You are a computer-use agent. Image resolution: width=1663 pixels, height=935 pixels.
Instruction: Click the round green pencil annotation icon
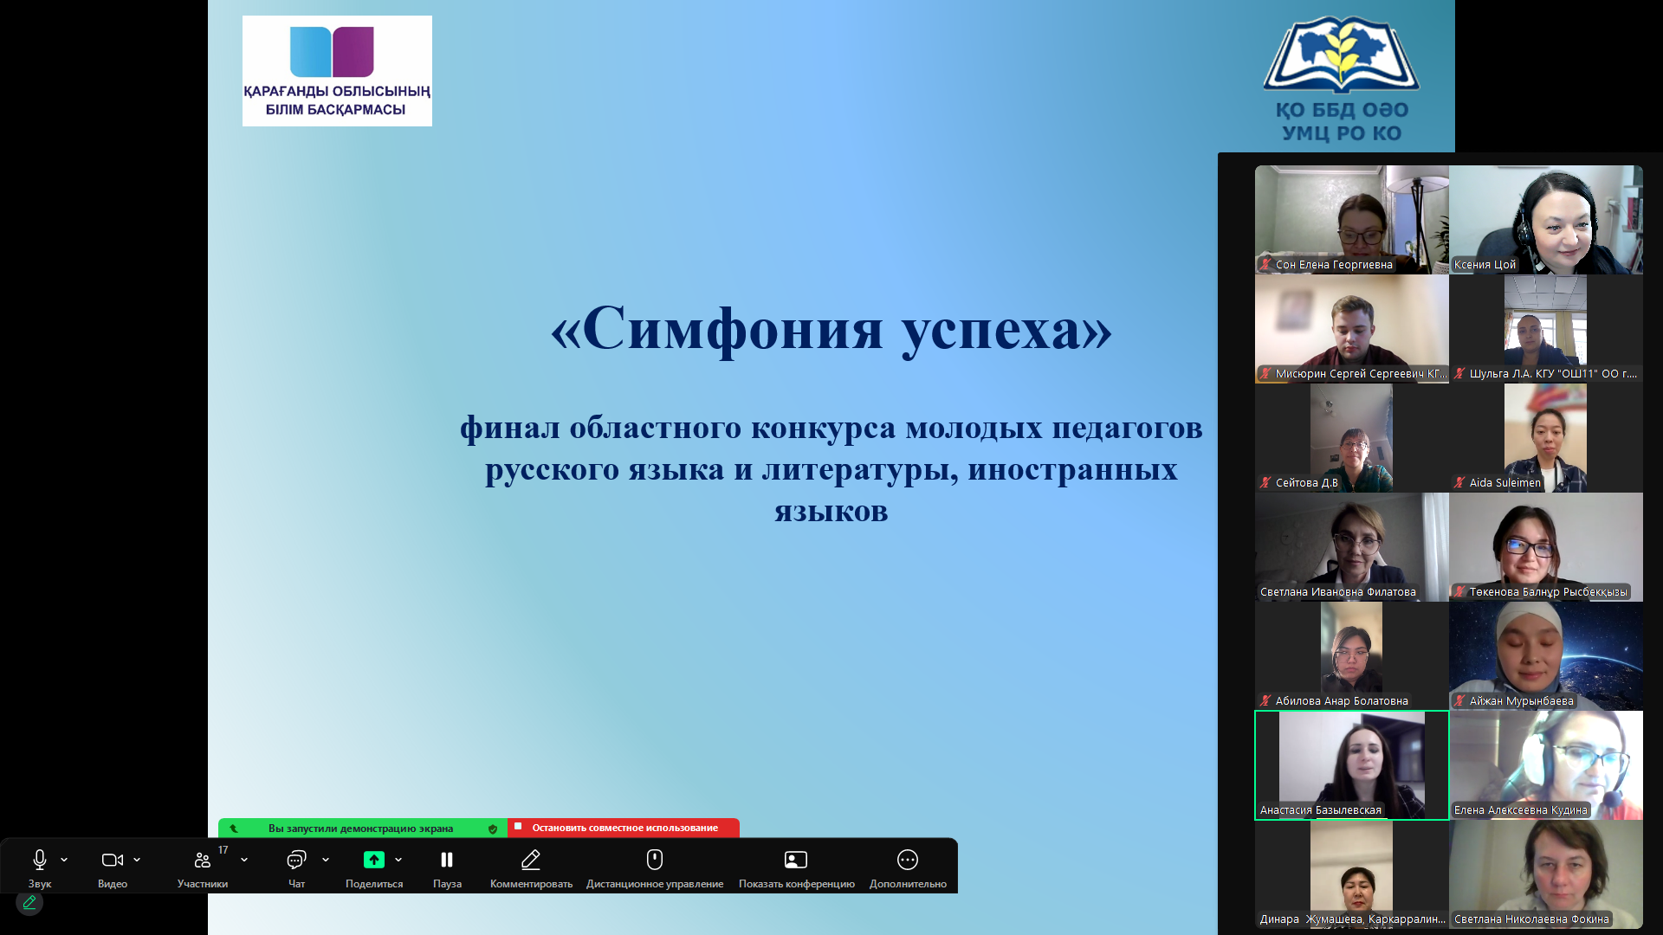29,902
